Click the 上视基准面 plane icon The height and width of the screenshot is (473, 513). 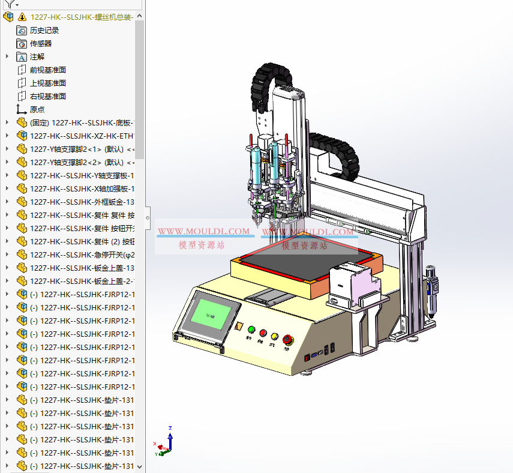[21, 83]
